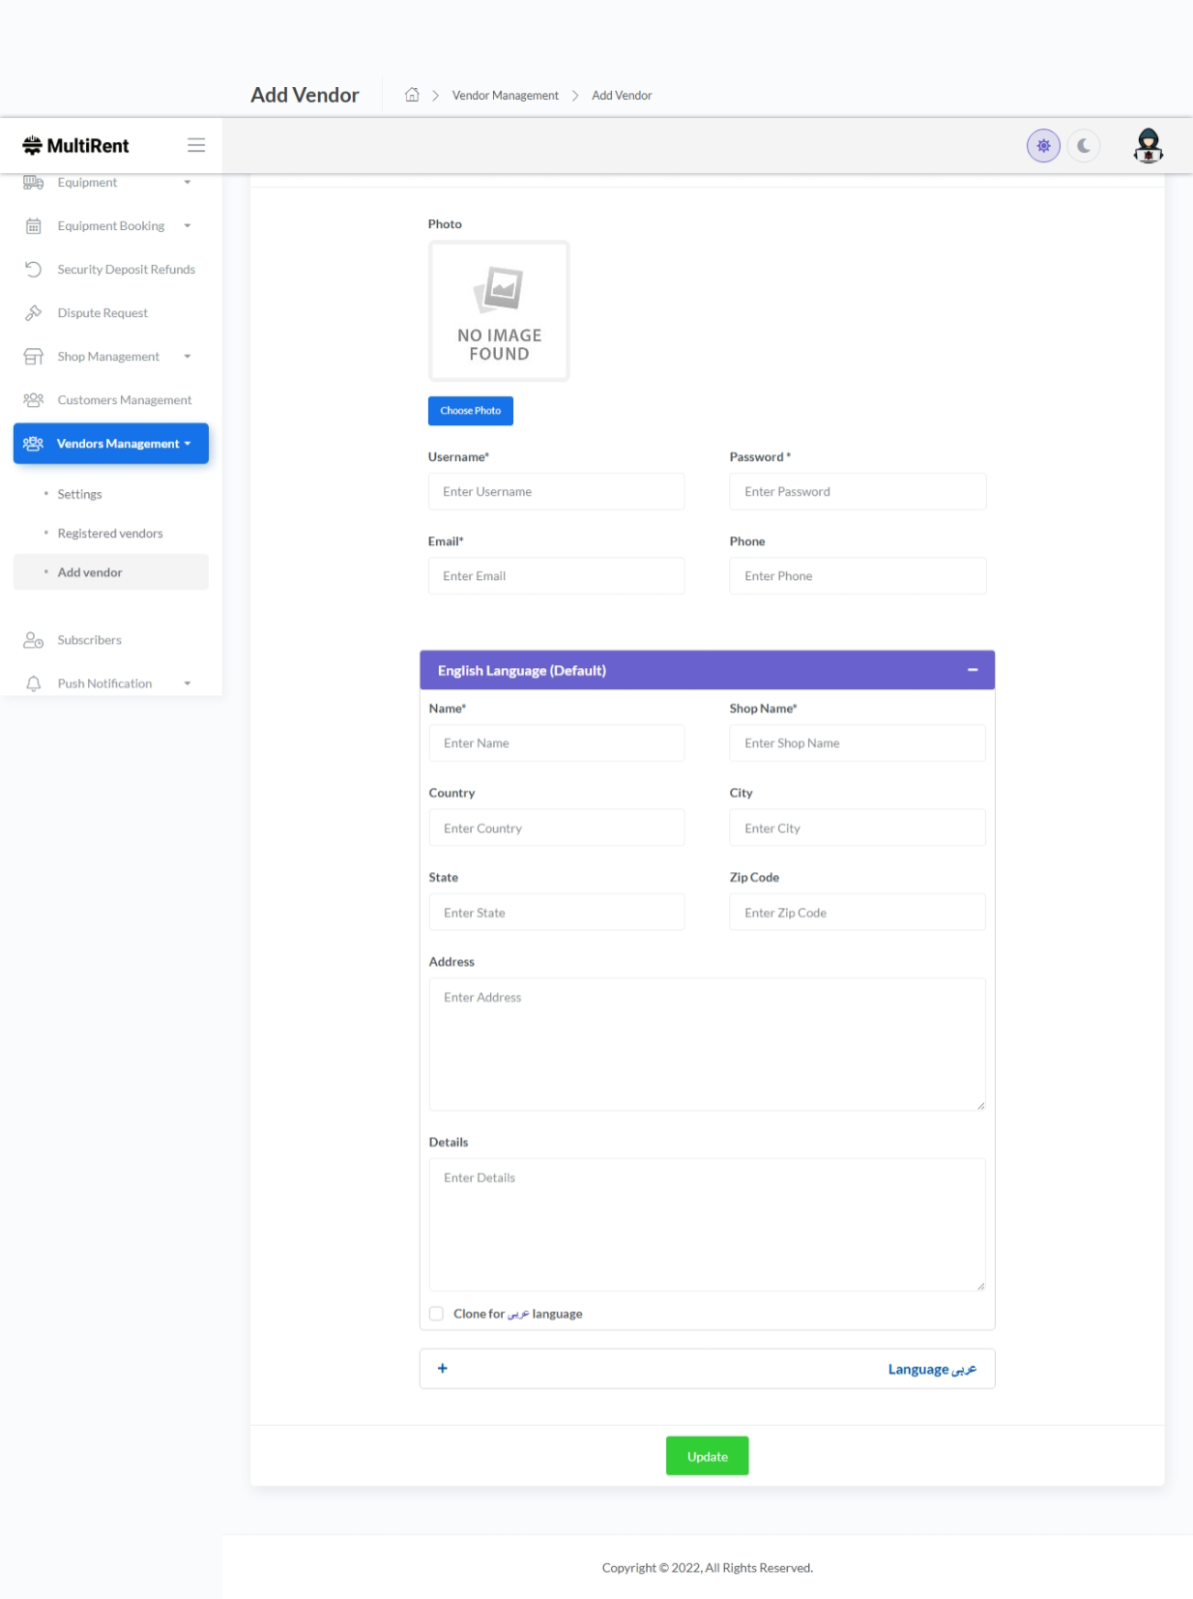Click the home icon in breadcrumb
Screen dimensions: 1193x1599
coord(412,95)
